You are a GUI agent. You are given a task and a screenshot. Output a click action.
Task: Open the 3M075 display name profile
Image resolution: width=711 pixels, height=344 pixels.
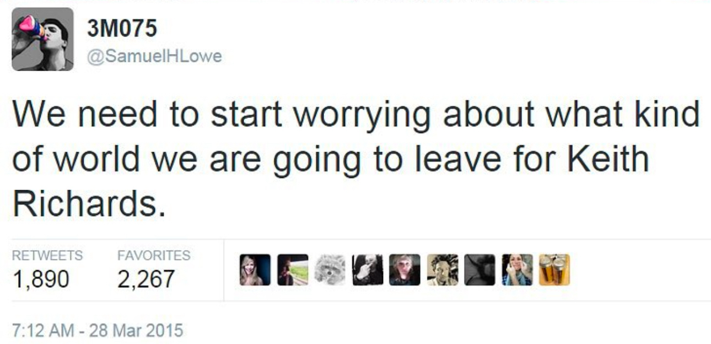pyautogui.click(x=122, y=29)
